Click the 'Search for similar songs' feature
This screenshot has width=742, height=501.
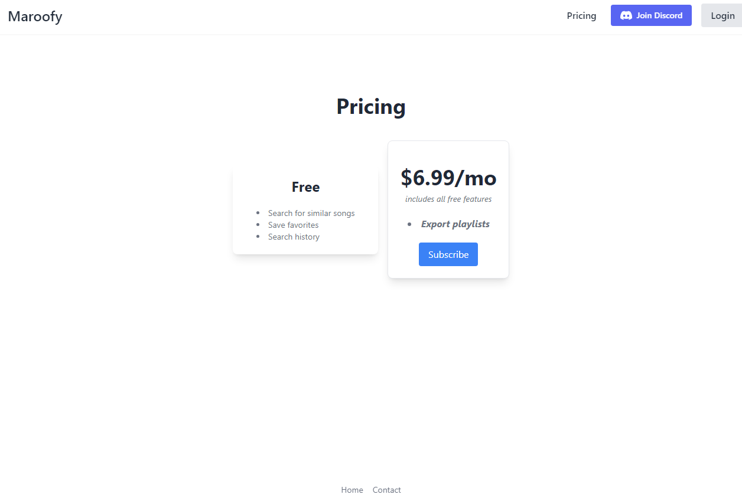311,213
